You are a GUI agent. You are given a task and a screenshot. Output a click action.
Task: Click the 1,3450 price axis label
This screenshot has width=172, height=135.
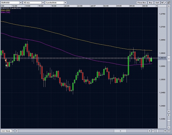pyautogui.click(x=162, y=93)
